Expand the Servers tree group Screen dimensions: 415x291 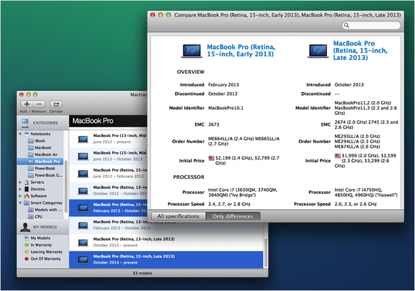21,182
